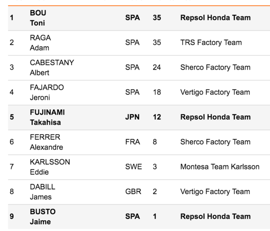Select FUJINAMI Takahisa rider entry
The height and width of the screenshot is (231, 270).
pos(47,117)
